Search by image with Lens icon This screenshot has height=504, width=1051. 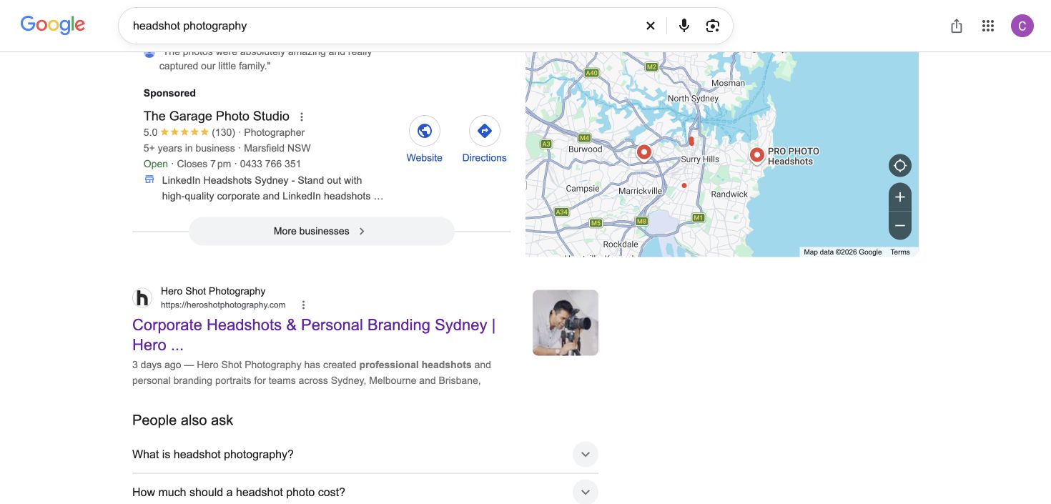[713, 26]
